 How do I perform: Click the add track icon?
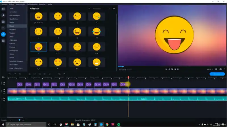coord(3,77)
